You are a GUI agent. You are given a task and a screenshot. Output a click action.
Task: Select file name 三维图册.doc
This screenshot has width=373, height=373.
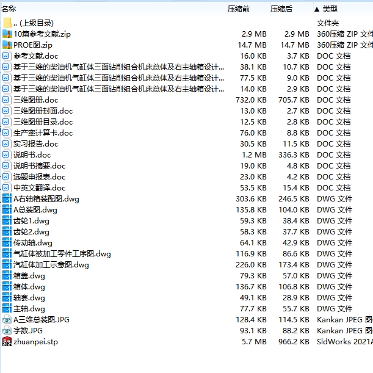(35, 100)
